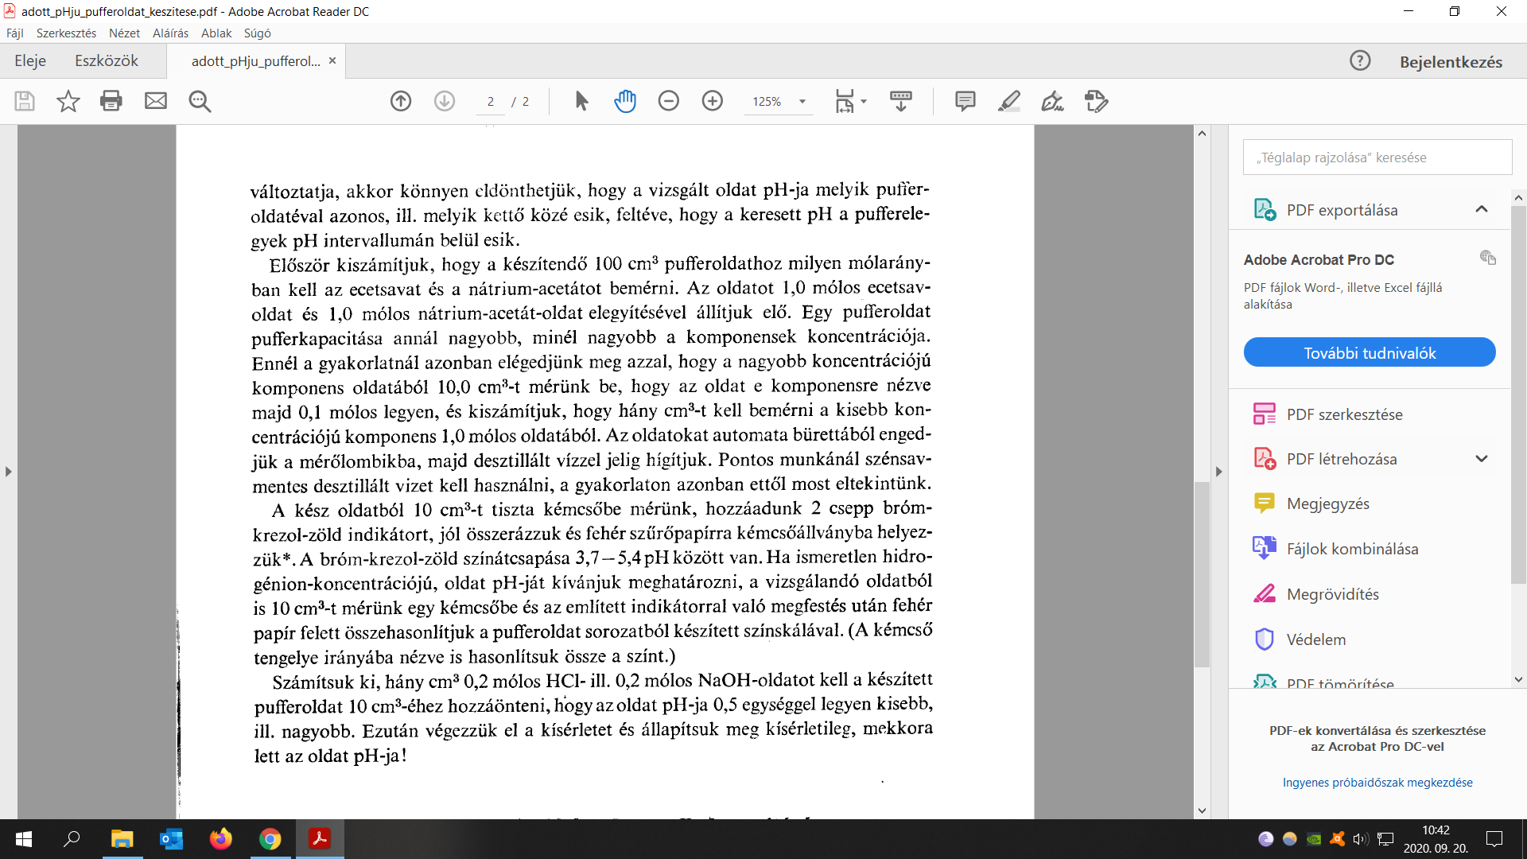Image resolution: width=1527 pixels, height=859 pixels.
Task: Expand the PDF létrehozása options
Action: pyautogui.click(x=1481, y=459)
